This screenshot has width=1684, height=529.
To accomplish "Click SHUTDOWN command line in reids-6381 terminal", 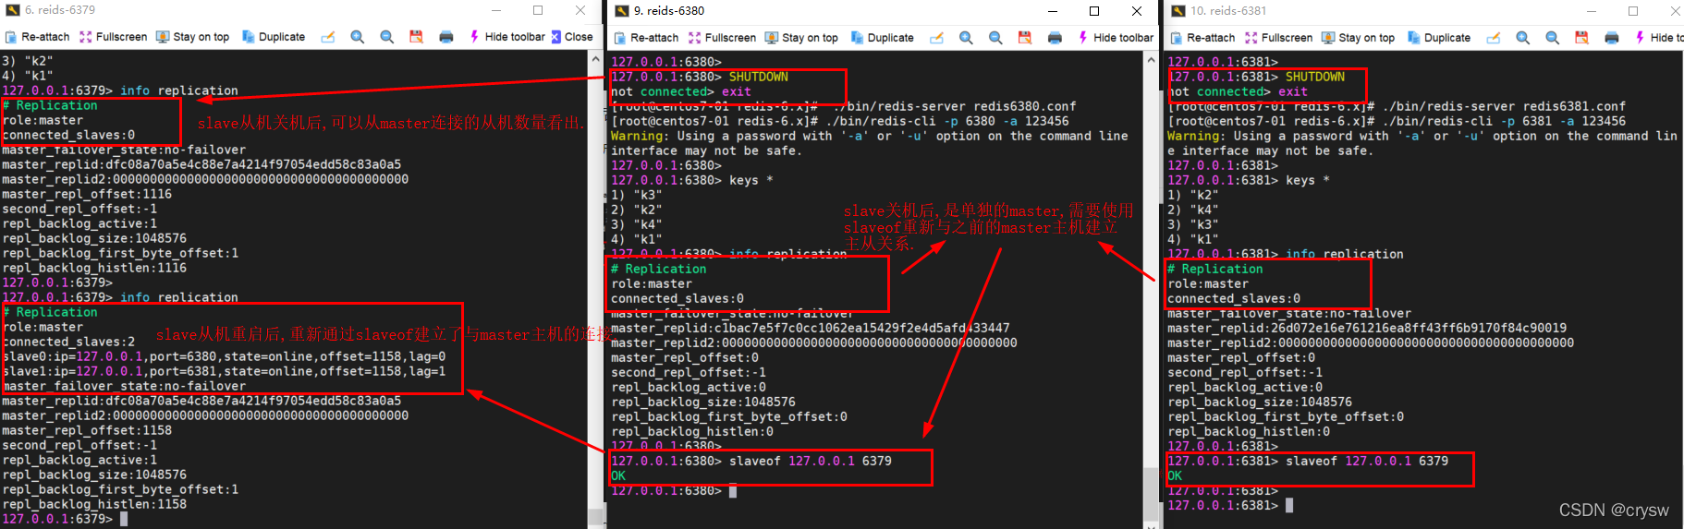I will coord(1256,77).
